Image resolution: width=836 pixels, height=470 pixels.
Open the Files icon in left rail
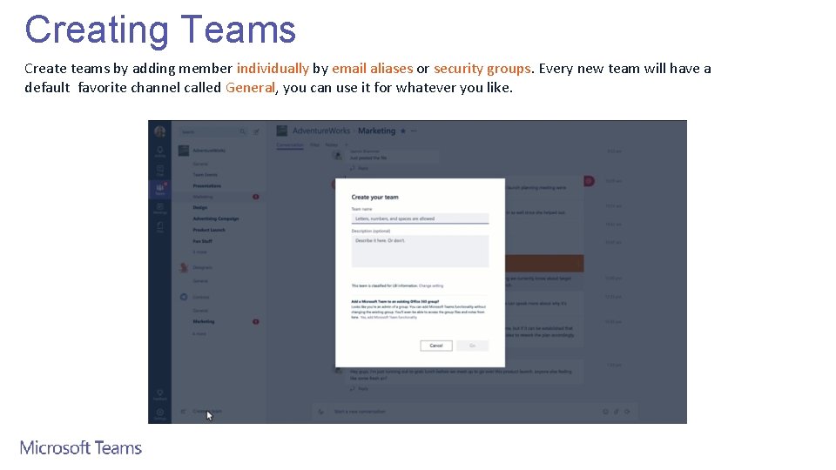[x=159, y=227]
